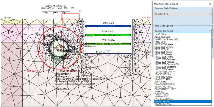Choose 27:AREMA 2021 ALL
The width and height of the screenshot is (214, 107).
coord(183,99)
